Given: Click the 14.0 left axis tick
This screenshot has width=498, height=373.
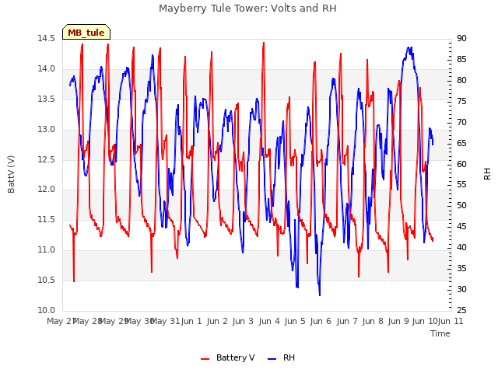Looking at the screenshot, I should click(x=47, y=68).
